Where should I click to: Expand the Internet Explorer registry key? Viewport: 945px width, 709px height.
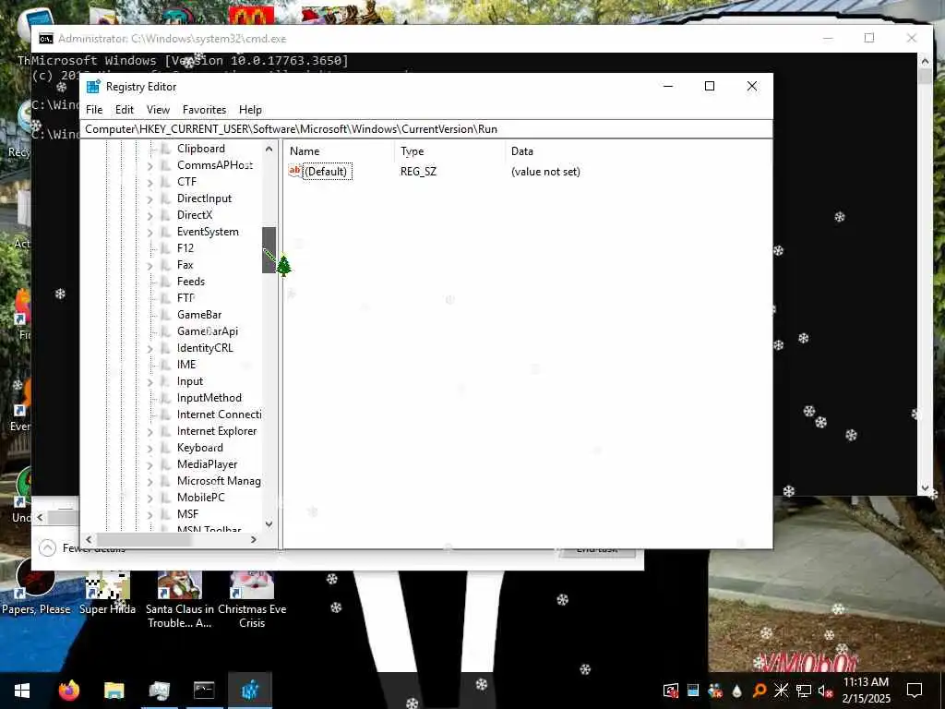[150, 432]
